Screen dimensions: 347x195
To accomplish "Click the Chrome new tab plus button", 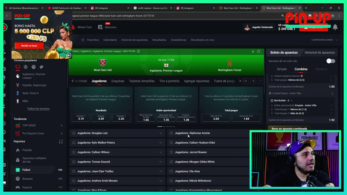I will (x=306, y=8).
